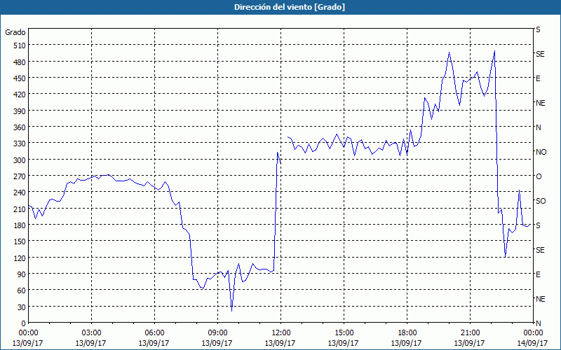Screen dimensions: 561x350
Task: Select the 330 value on the left axis
Action: (20, 143)
